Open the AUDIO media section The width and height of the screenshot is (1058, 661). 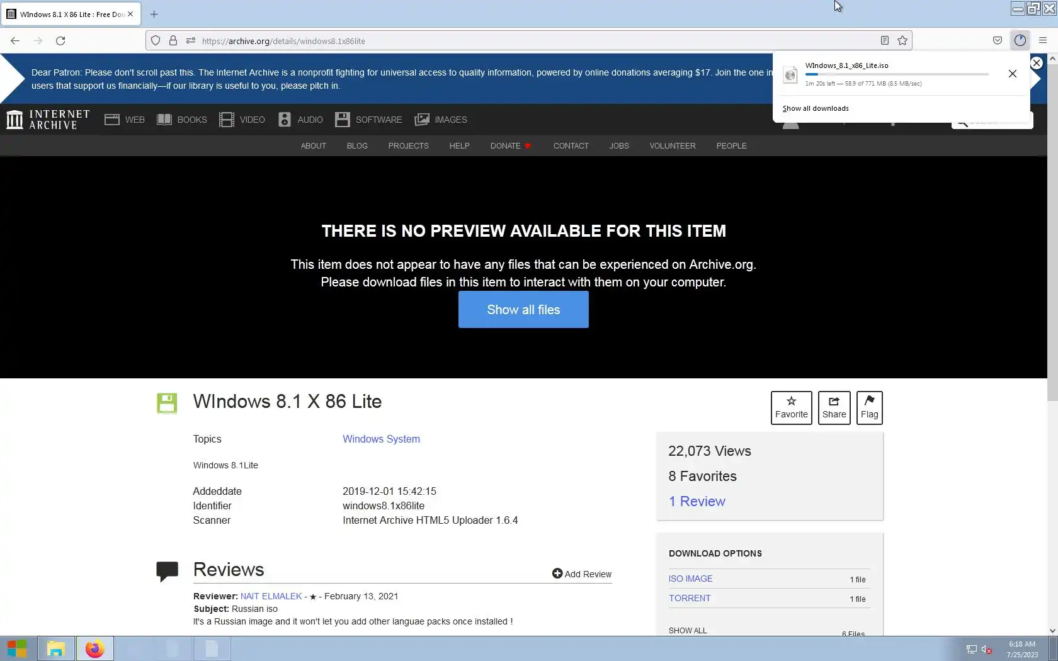[x=300, y=120]
